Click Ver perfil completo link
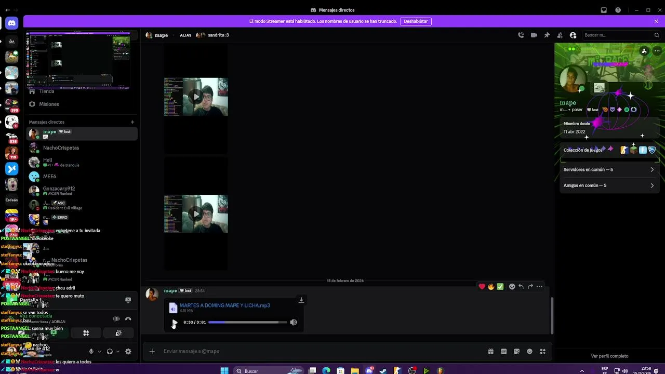Viewport: 665px width, 374px height. 609,356
